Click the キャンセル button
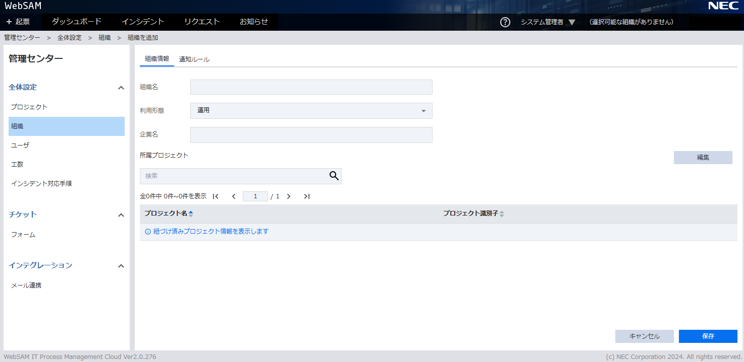This screenshot has height=362, width=744. [x=644, y=336]
